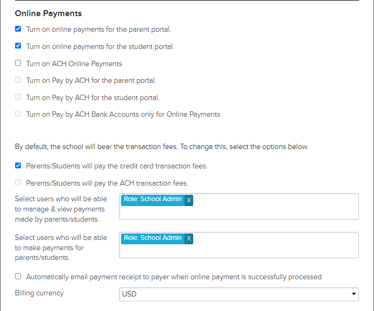Viewport: 374px width, 311px height.
Task: Click the dropdown arrow beside USD
Action: click(x=354, y=294)
